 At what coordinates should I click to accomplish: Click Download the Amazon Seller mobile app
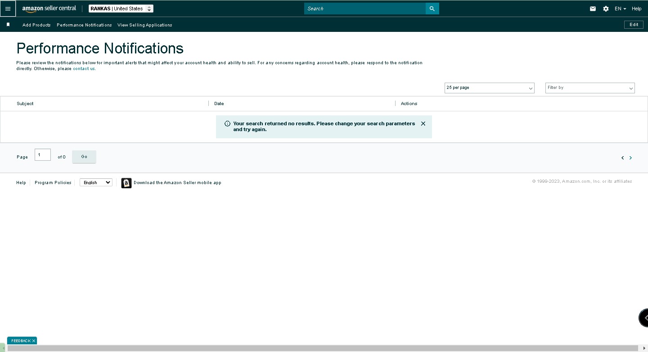177,183
